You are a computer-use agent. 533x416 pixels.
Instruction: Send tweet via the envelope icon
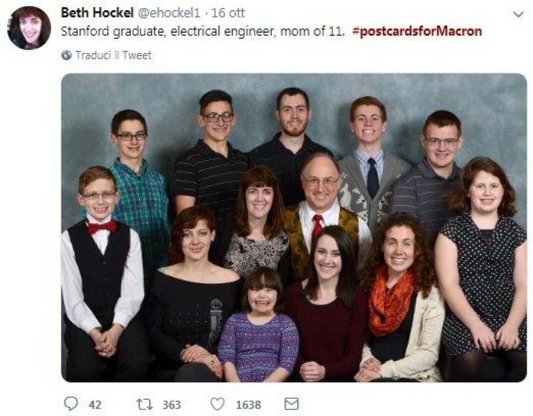click(x=291, y=404)
